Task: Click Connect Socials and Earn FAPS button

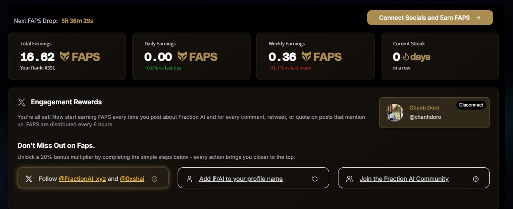Action: point(430,18)
